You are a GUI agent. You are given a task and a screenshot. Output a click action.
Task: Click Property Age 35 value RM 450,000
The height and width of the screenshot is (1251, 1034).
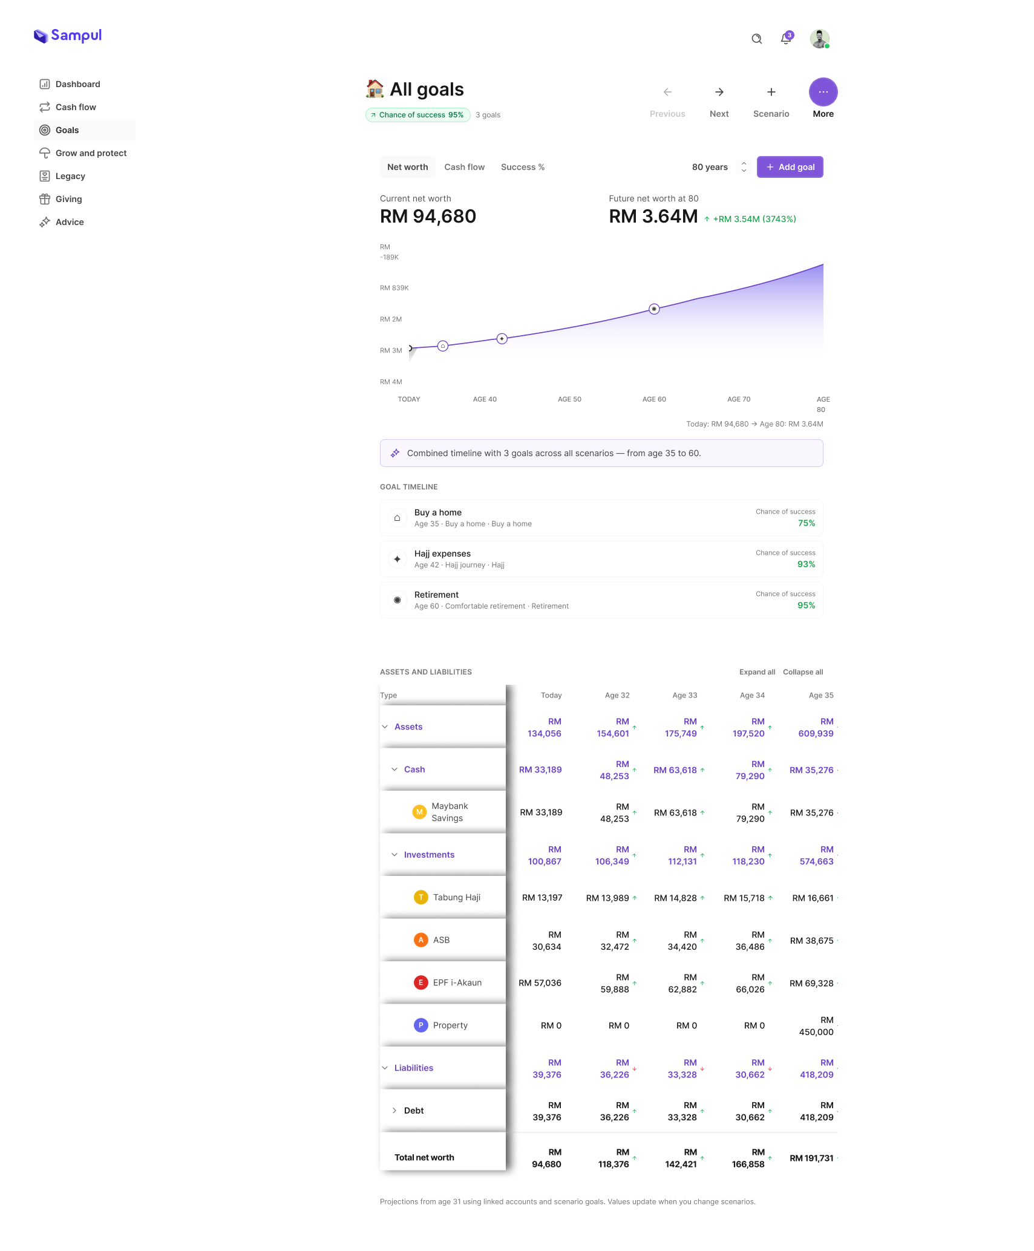pyautogui.click(x=816, y=1026)
